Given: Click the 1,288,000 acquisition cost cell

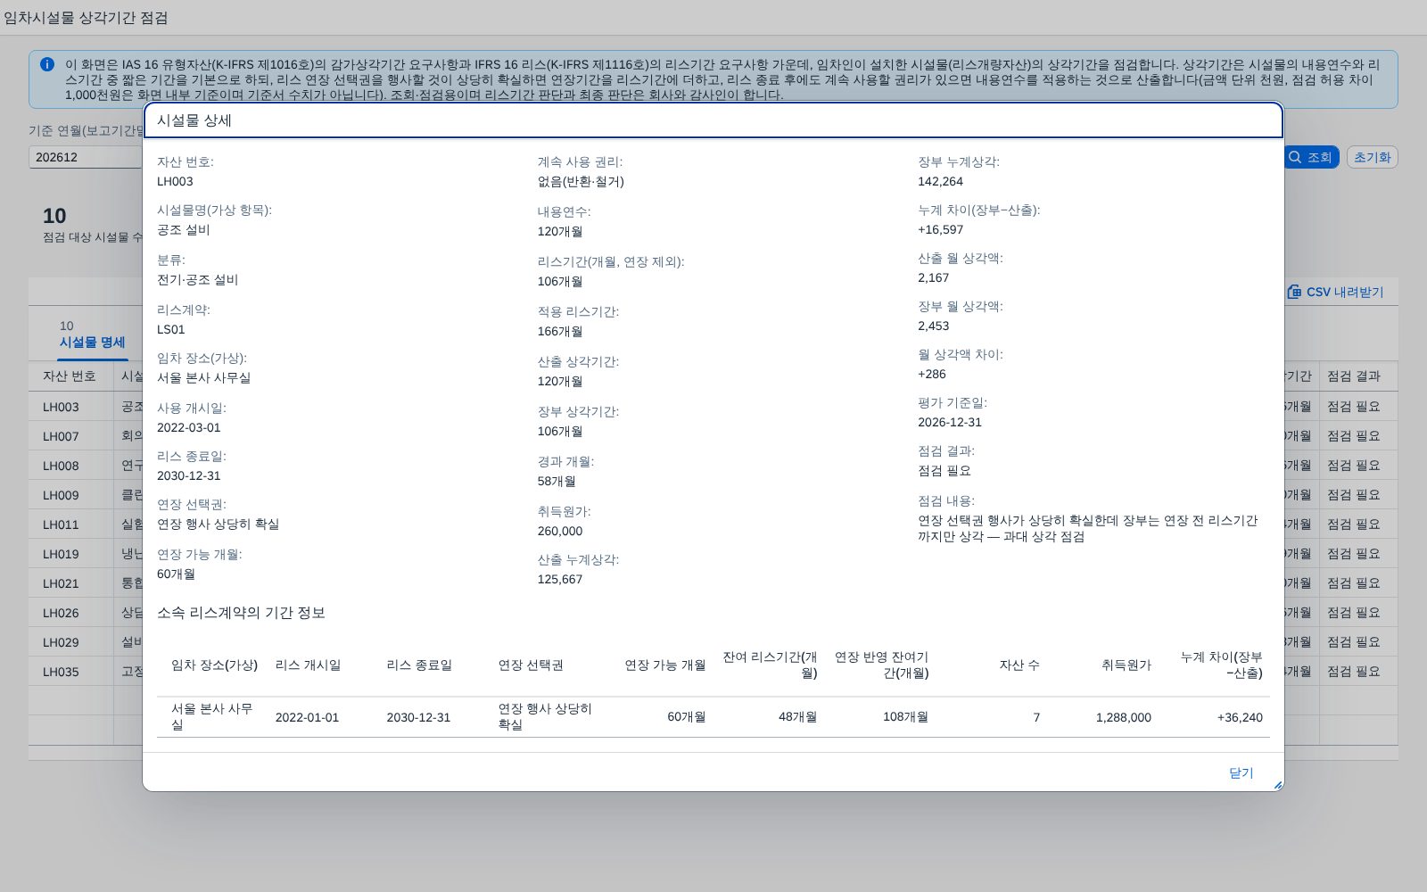Looking at the screenshot, I should [1124, 717].
